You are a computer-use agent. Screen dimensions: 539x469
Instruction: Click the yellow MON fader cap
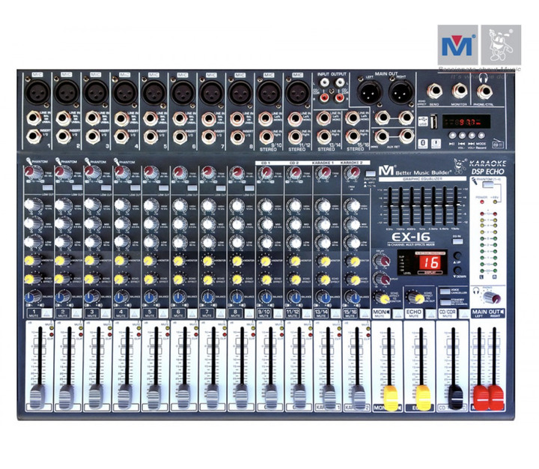(x=391, y=398)
